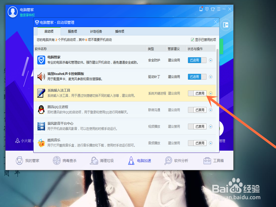The height and width of the screenshot is (207, 276).
Task: Switch to the 服务项 tab
Action: [73, 31]
